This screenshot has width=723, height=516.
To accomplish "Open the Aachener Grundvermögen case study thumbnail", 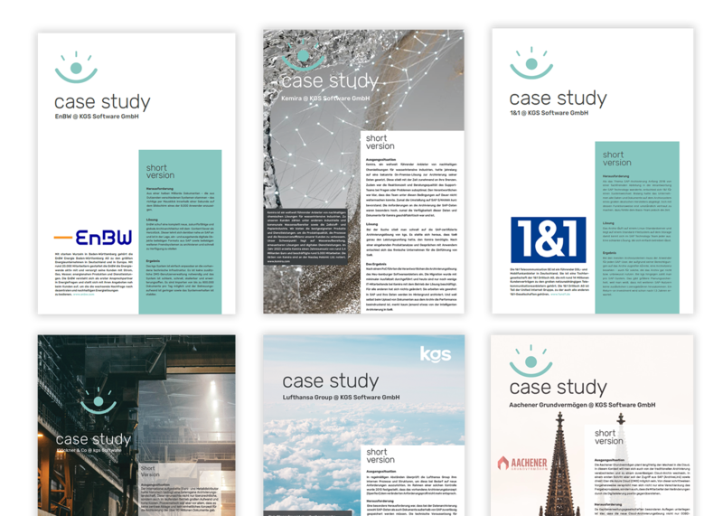I will (592, 425).
